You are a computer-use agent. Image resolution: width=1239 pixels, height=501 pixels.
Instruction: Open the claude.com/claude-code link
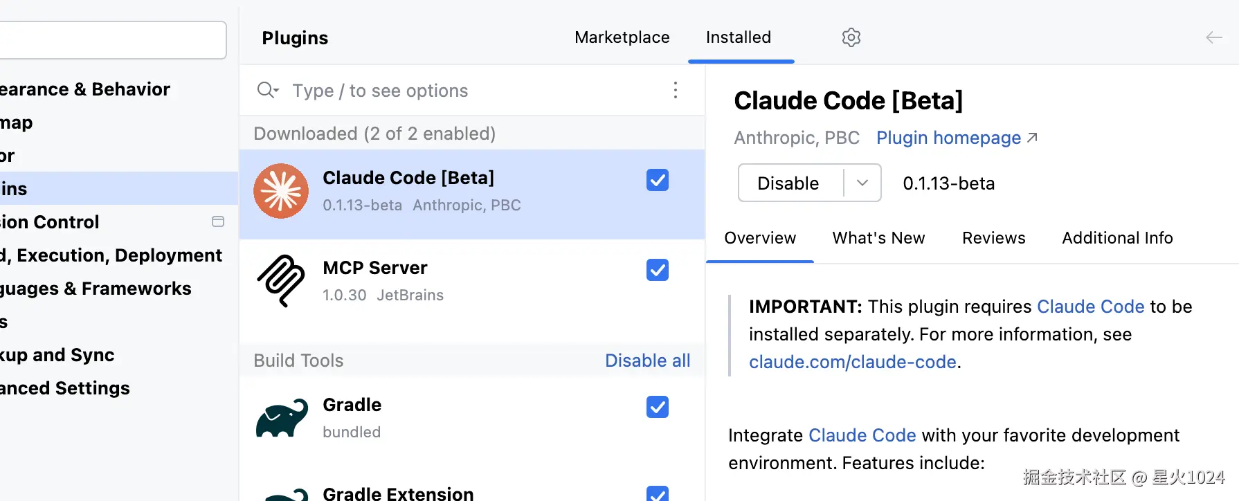click(x=852, y=362)
